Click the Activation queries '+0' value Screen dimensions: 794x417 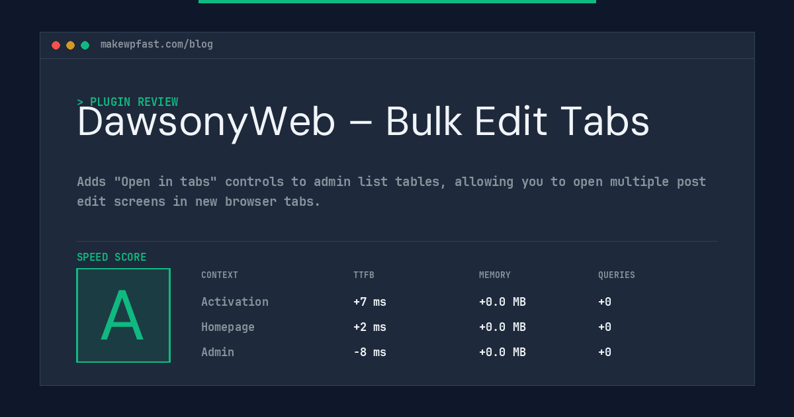(x=605, y=302)
